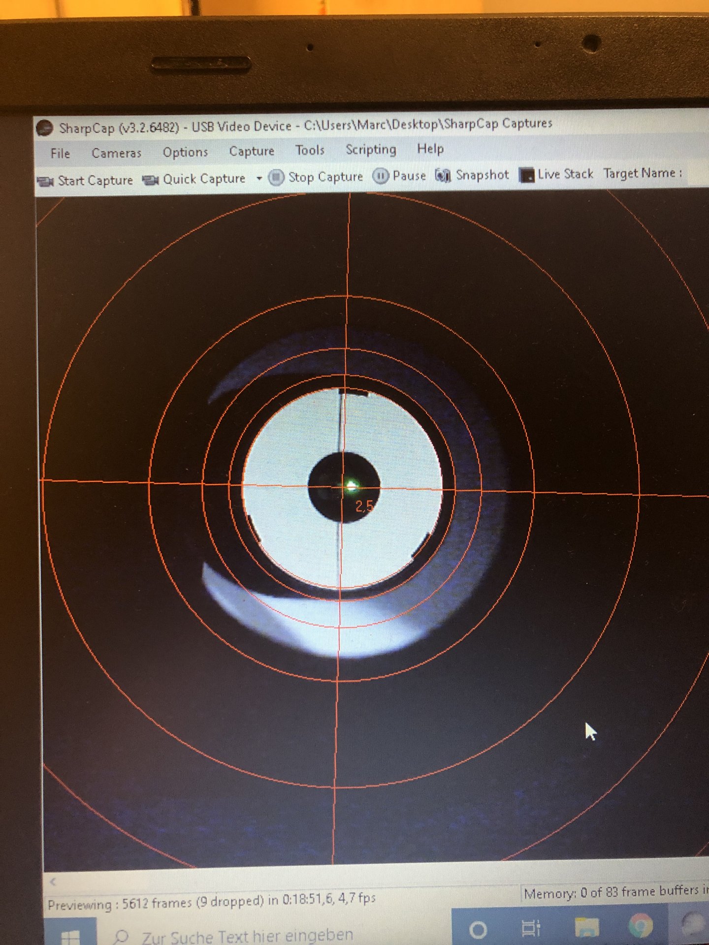Click the Stop Capture label

coord(325,177)
